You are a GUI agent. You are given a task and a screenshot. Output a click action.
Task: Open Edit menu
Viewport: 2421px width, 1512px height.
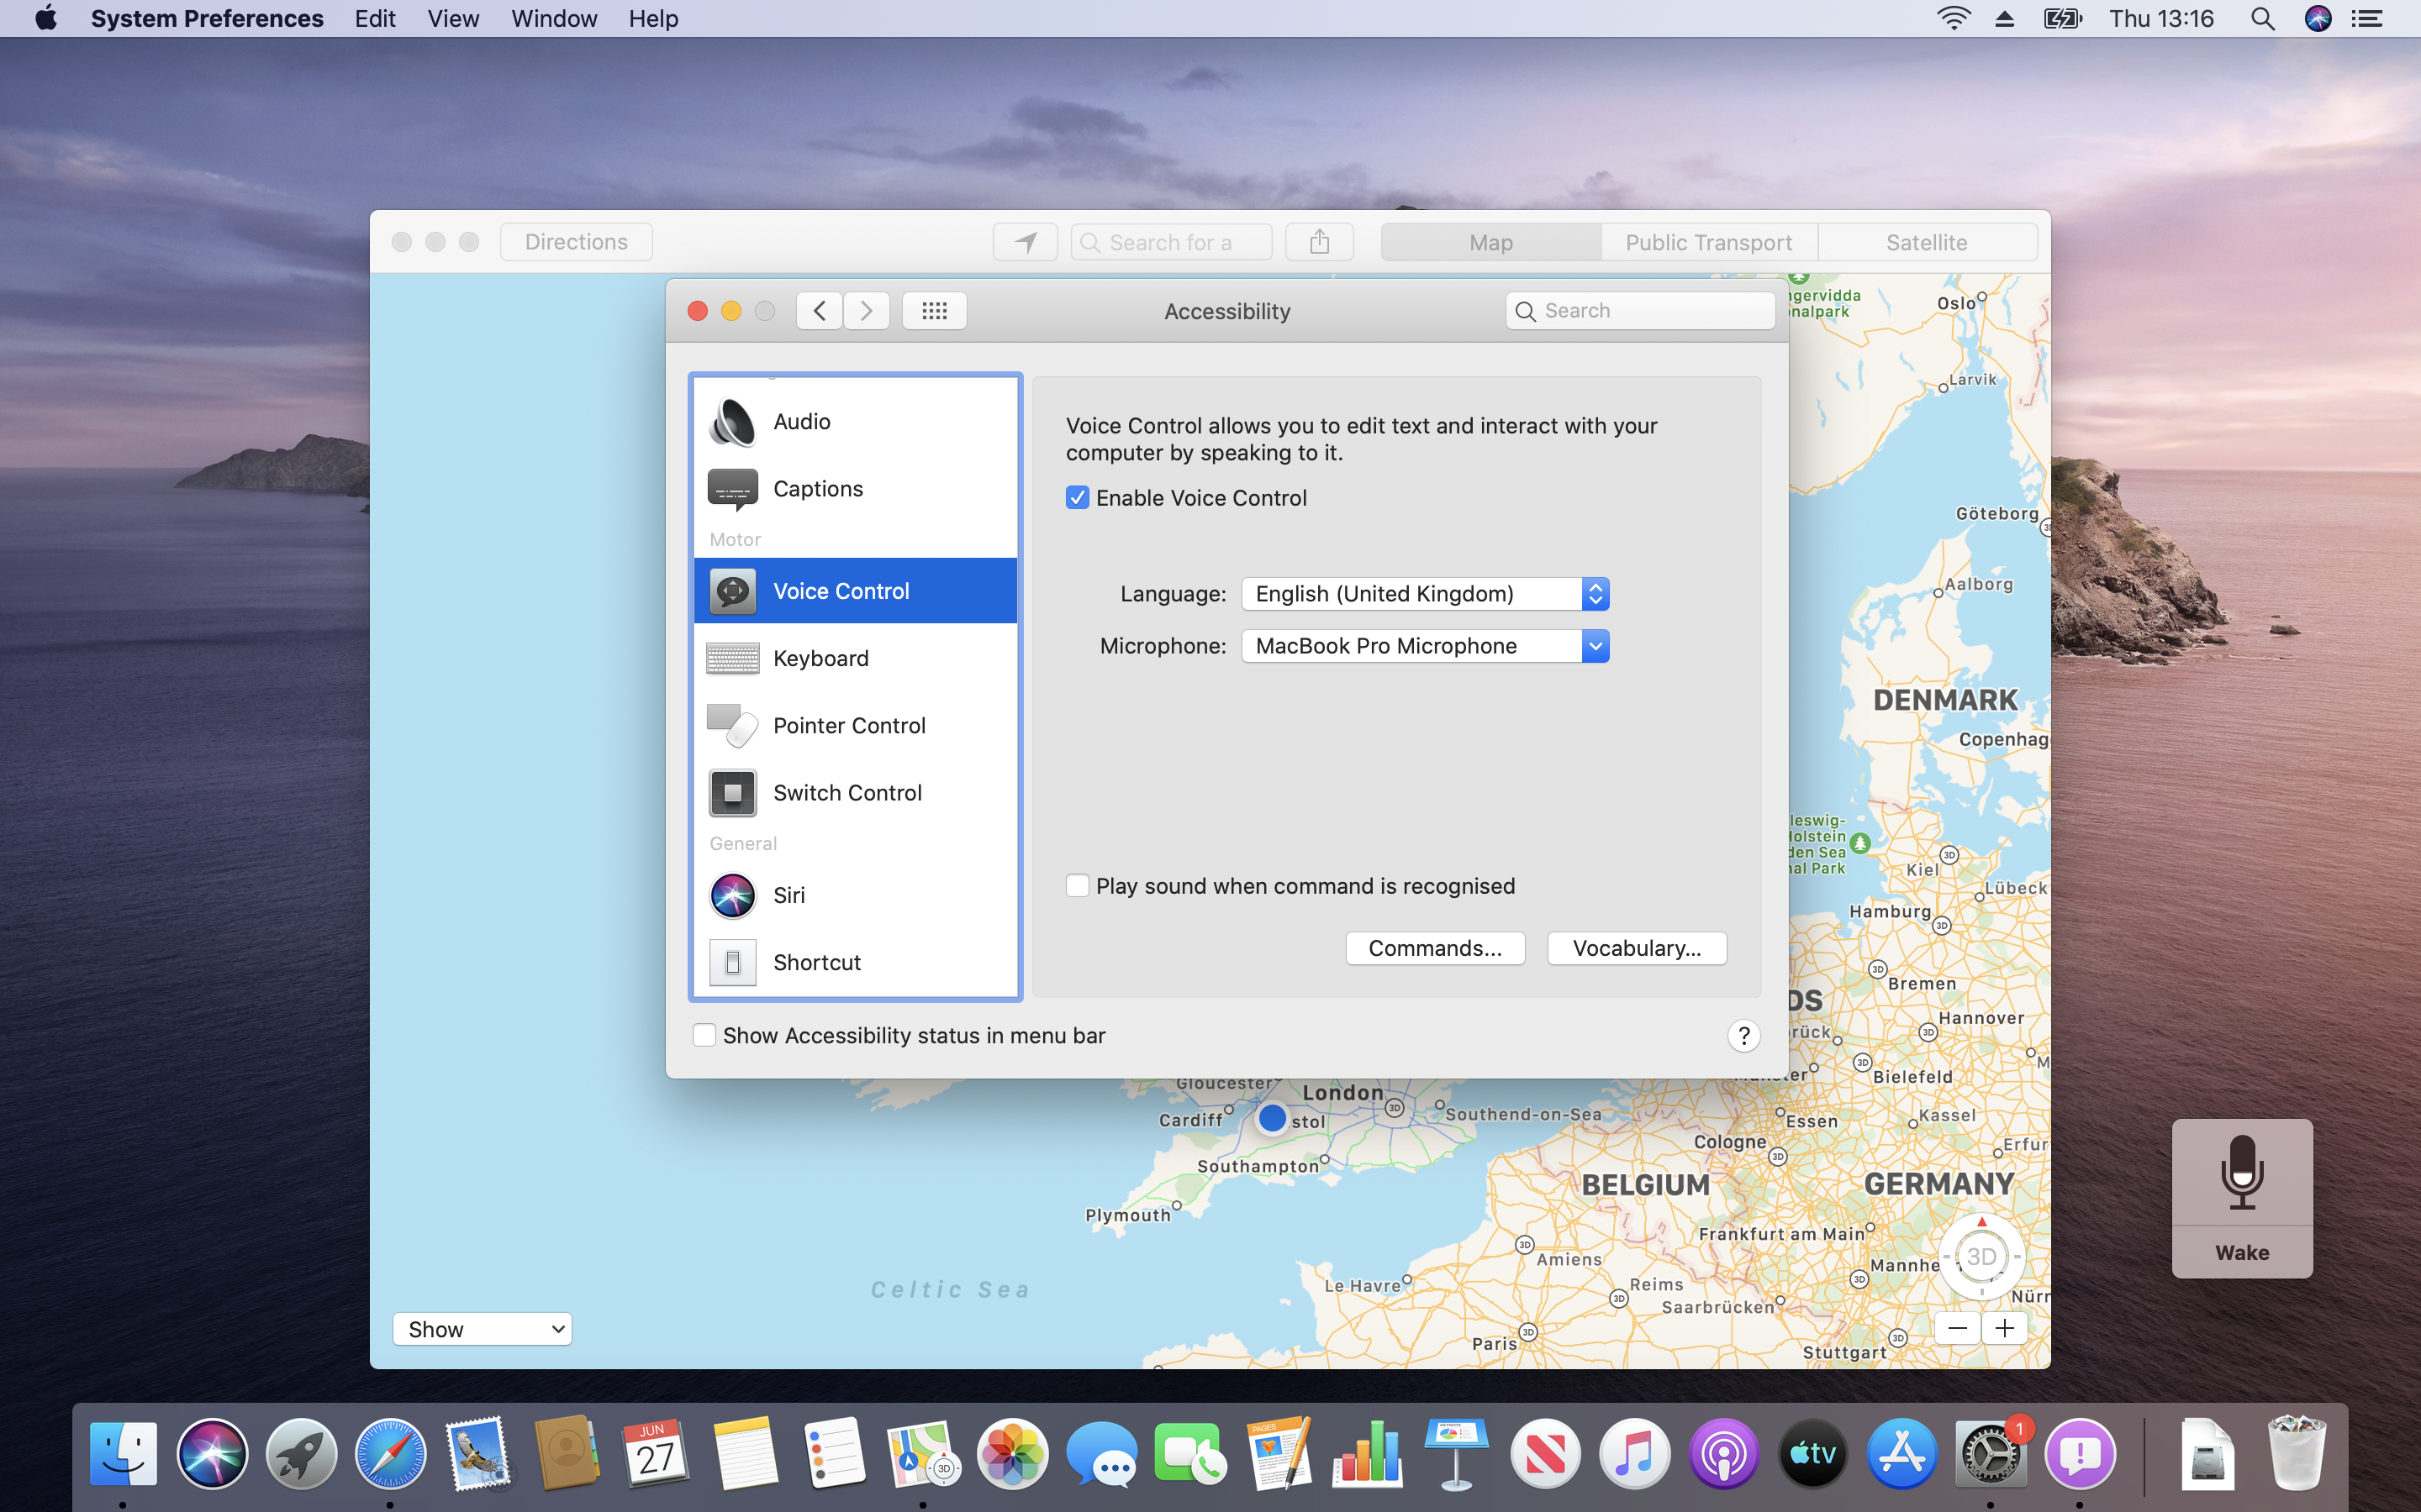(x=375, y=19)
